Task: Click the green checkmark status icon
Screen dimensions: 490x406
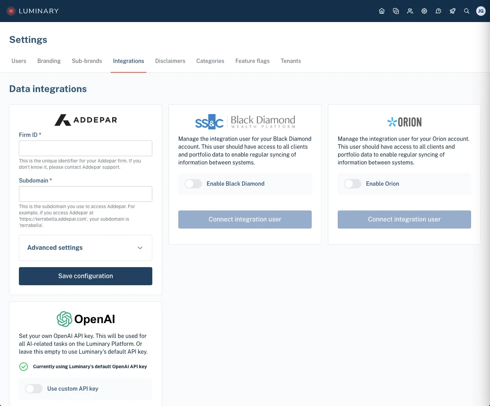Action: [x=24, y=367]
